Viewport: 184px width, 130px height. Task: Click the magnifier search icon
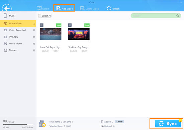[x=178, y=16]
